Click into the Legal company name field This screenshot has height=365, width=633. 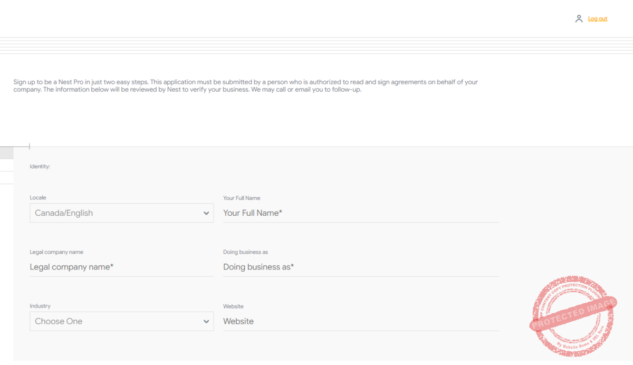coord(121,267)
